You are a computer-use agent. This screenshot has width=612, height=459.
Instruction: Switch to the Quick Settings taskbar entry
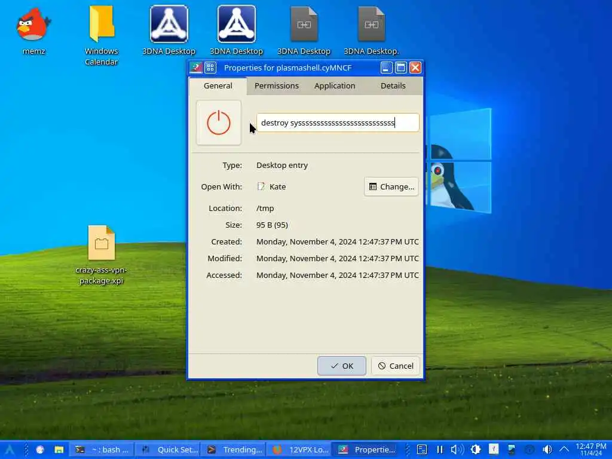[168, 449]
